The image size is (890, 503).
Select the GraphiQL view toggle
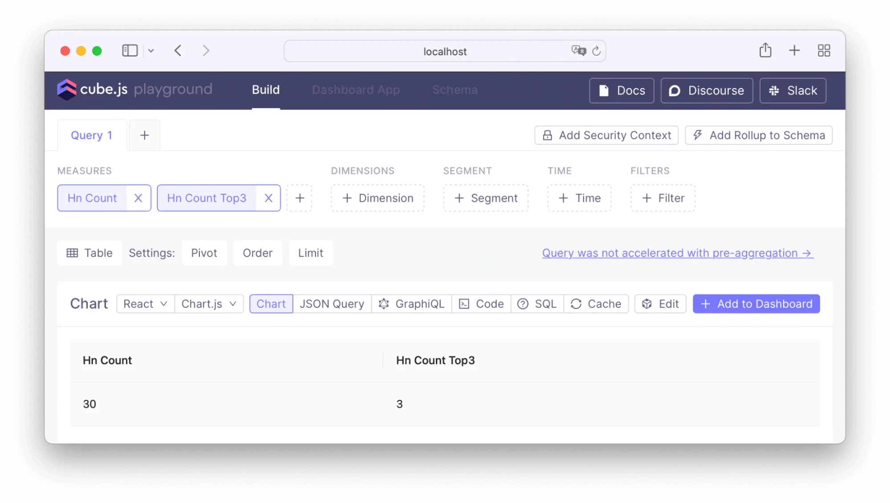[411, 304]
